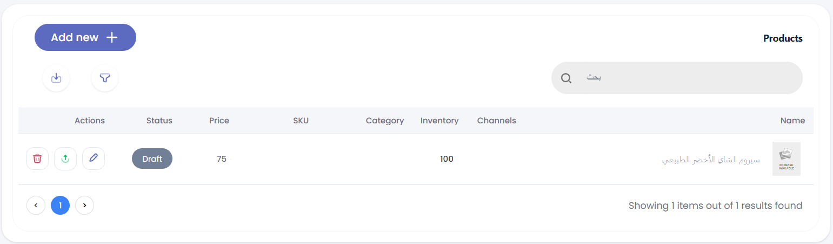This screenshot has width=833, height=244.
Task: Open the filter funnel icon
Action: 105,78
